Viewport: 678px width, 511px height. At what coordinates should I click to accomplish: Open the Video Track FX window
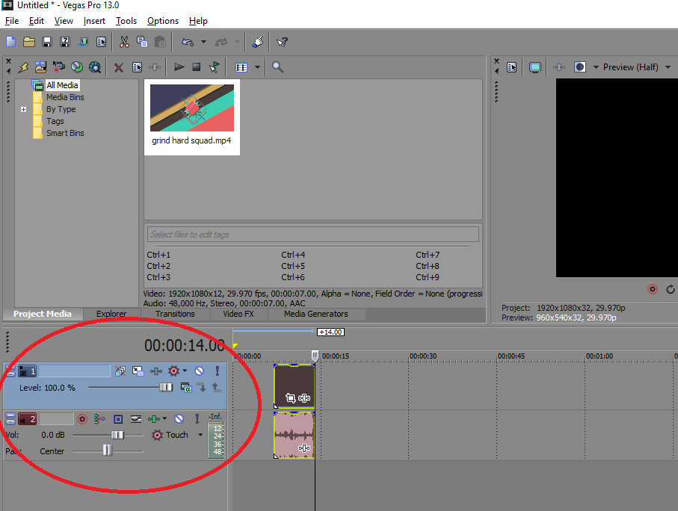pos(156,371)
